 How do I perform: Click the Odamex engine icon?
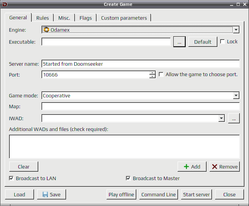(46, 30)
